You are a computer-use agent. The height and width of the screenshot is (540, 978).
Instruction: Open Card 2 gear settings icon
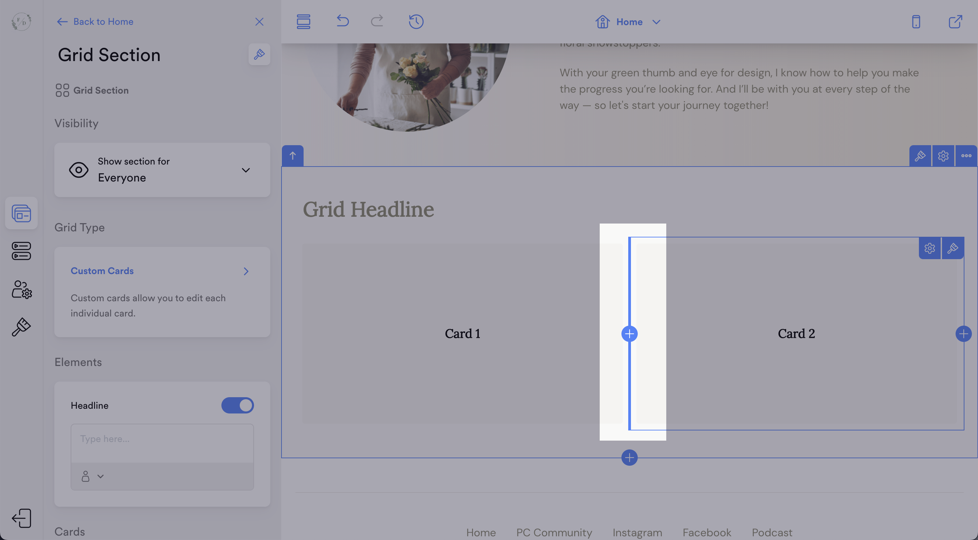pos(929,248)
